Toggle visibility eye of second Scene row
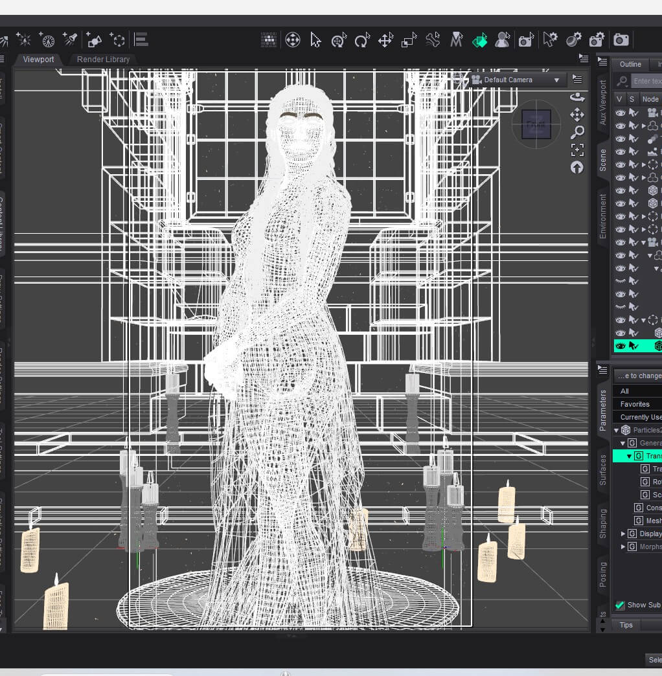Image resolution: width=662 pixels, height=676 pixels. pyautogui.click(x=620, y=126)
